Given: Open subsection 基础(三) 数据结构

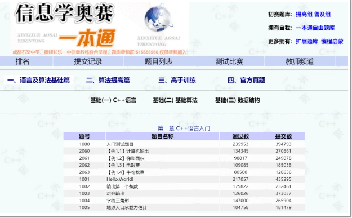Looking at the screenshot, I should (x=237, y=100).
